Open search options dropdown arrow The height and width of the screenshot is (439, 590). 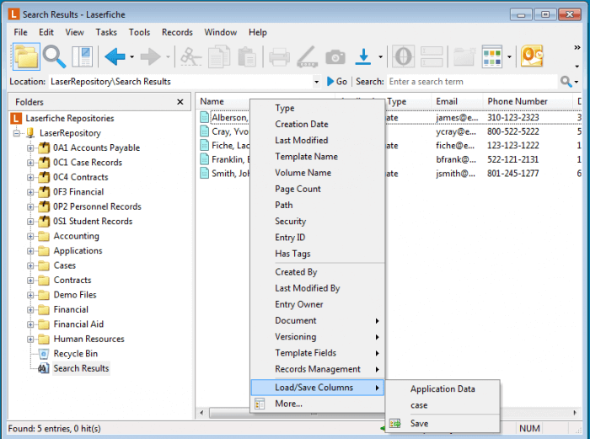[577, 82]
